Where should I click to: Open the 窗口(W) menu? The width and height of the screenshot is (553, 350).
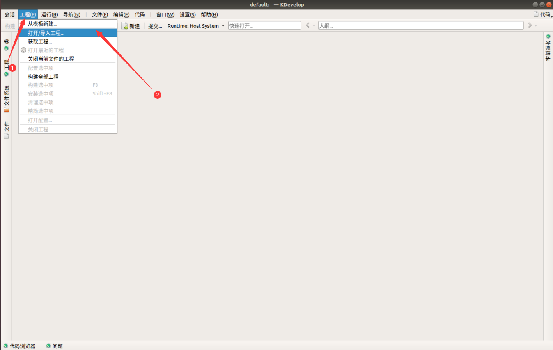point(165,14)
